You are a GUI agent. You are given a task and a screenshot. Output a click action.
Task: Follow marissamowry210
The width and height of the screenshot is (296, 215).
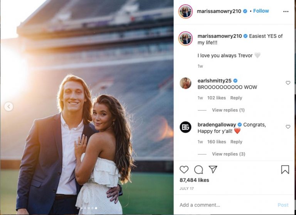pos(261,11)
